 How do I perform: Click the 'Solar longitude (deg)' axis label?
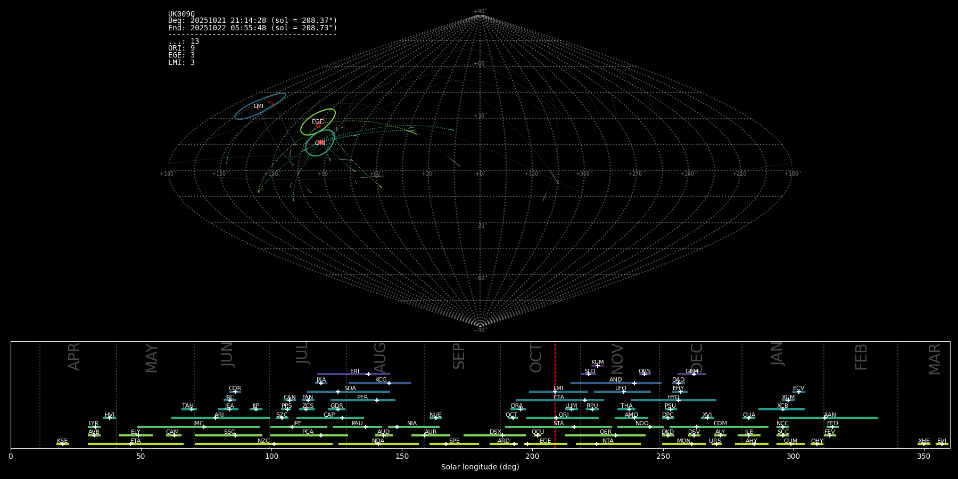pos(480,467)
